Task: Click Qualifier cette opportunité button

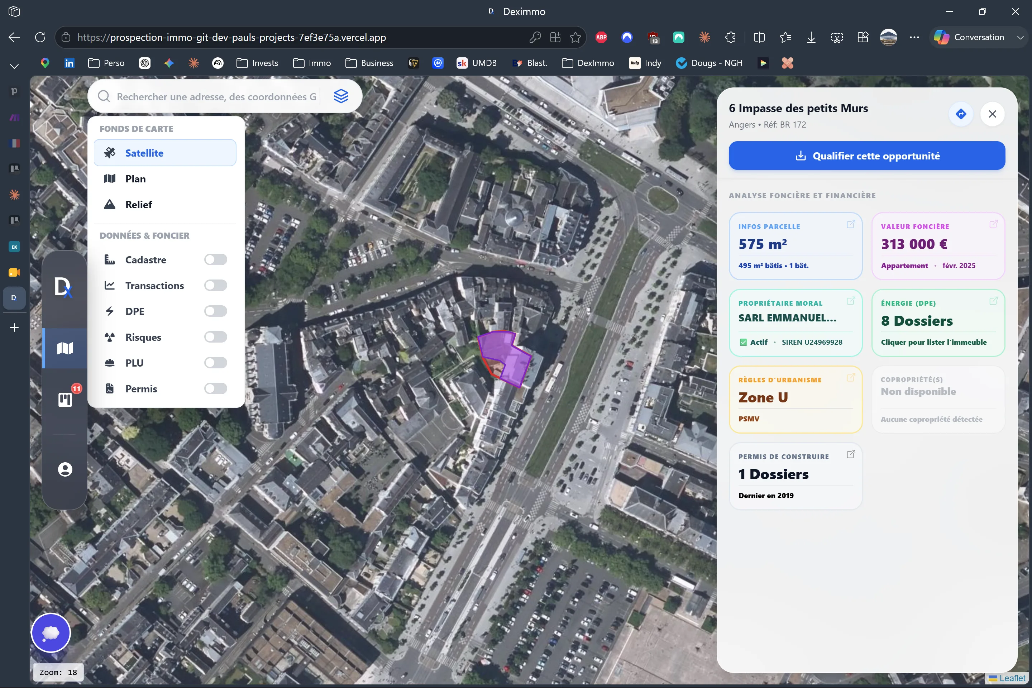Action: point(866,156)
